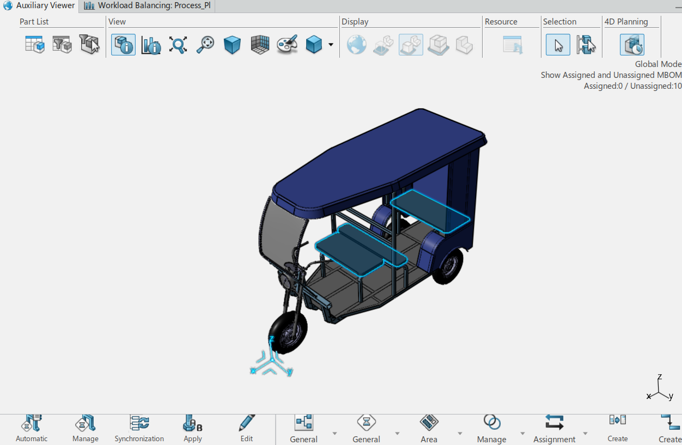Image resolution: width=682 pixels, height=445 pixels.
Task: Activate the zoom magnifier tool
Action: pos(205,45)
